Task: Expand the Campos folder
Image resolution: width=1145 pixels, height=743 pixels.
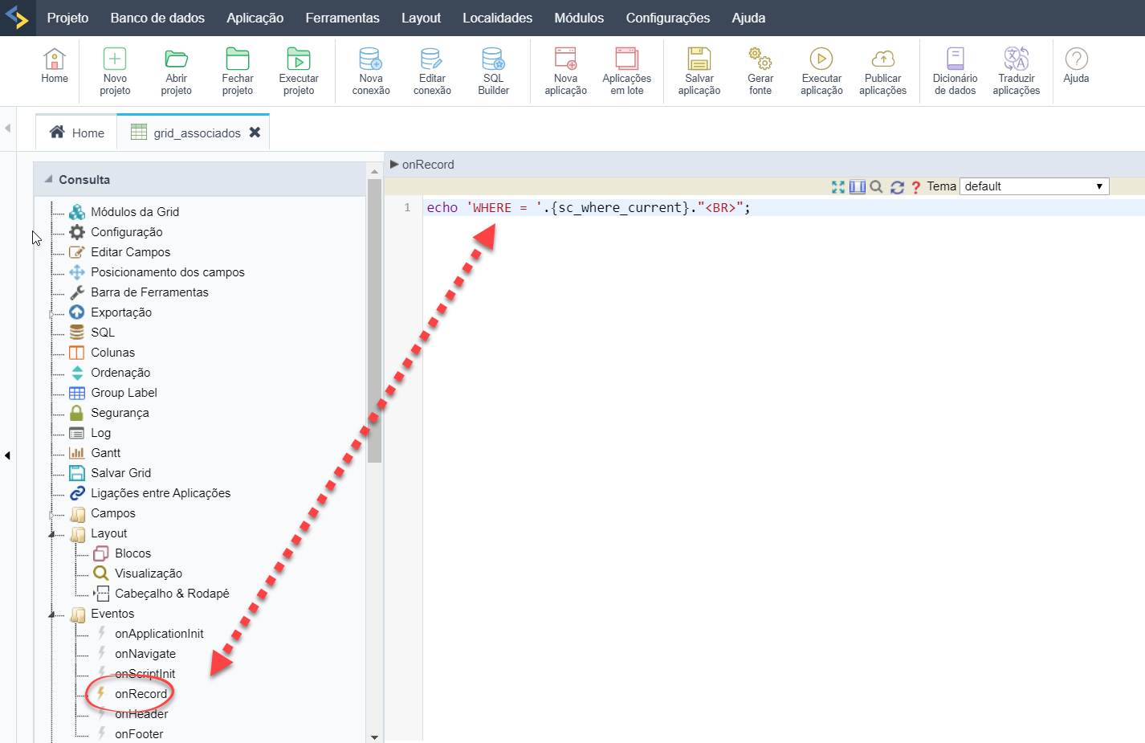Action: point(51,514)
